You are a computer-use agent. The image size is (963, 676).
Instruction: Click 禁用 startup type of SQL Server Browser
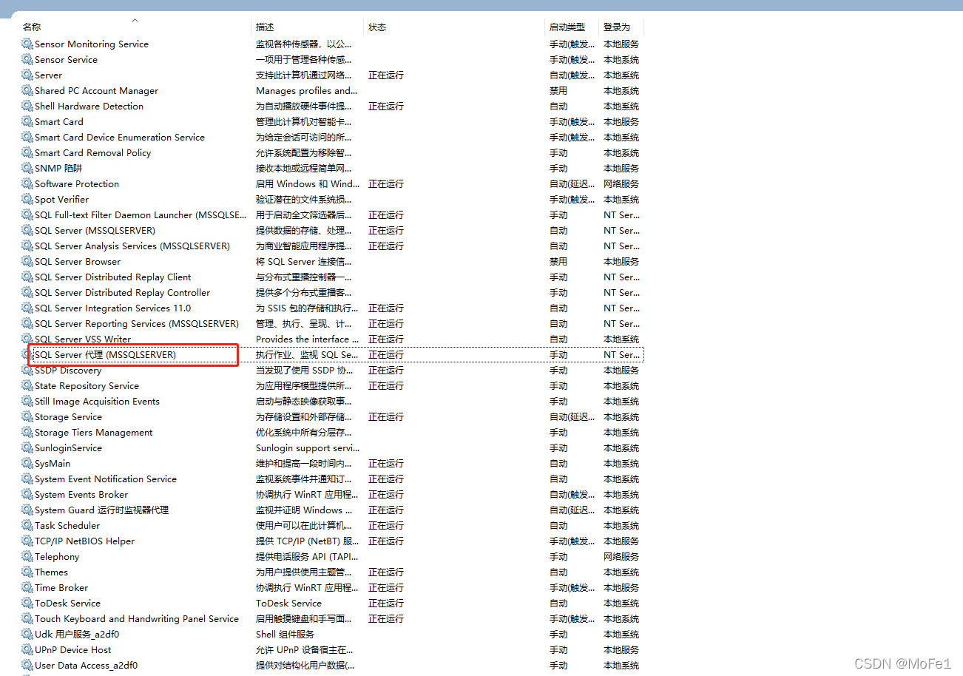click(558, 261)
